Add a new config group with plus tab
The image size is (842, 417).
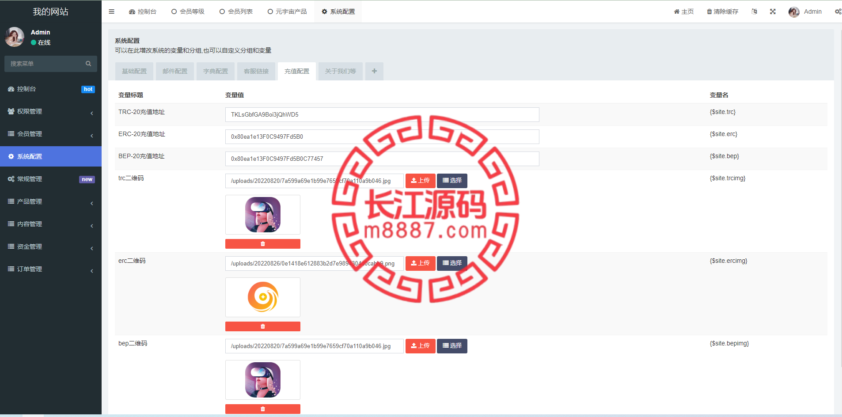(x=374, y=71)
